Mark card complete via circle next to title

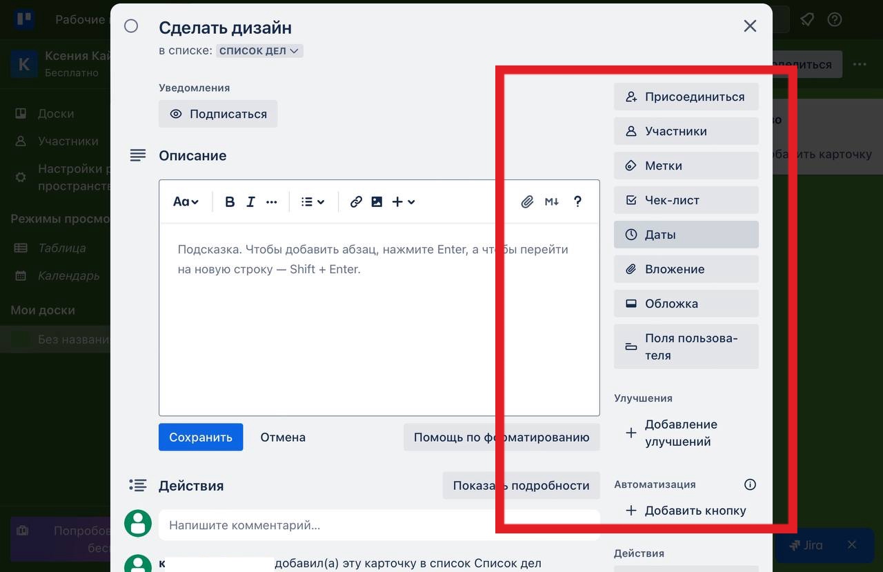pos(131,26)
